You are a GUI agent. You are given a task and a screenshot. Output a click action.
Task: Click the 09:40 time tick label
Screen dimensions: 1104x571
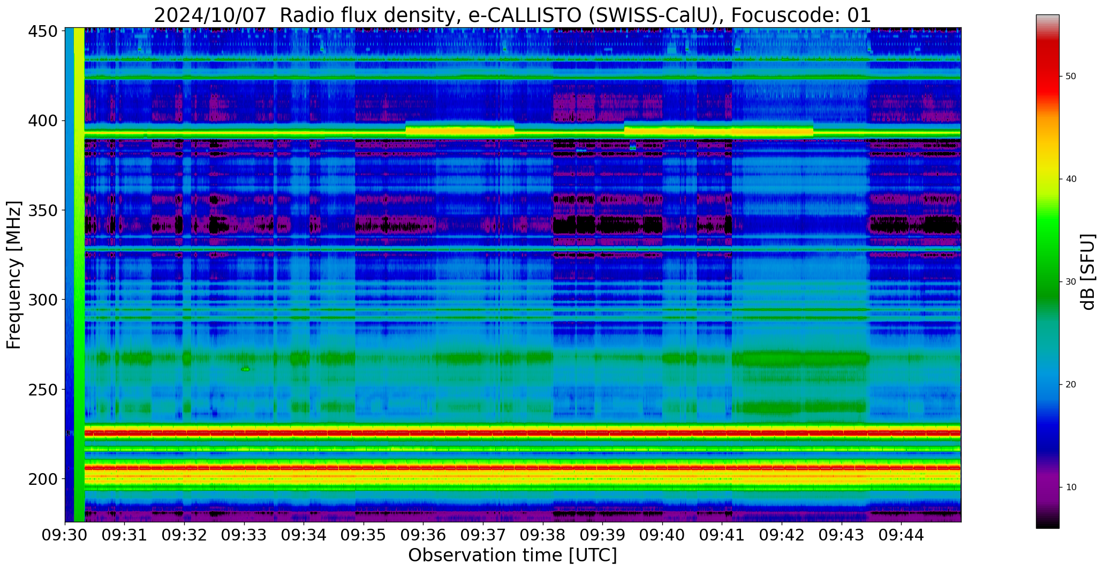[662, 535]
